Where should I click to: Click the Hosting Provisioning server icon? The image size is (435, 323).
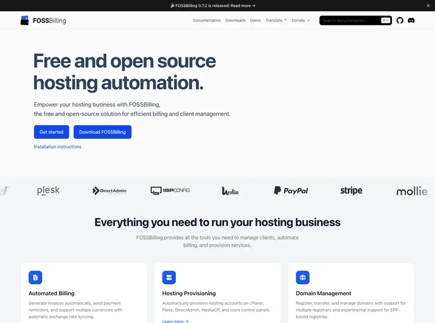169,278
